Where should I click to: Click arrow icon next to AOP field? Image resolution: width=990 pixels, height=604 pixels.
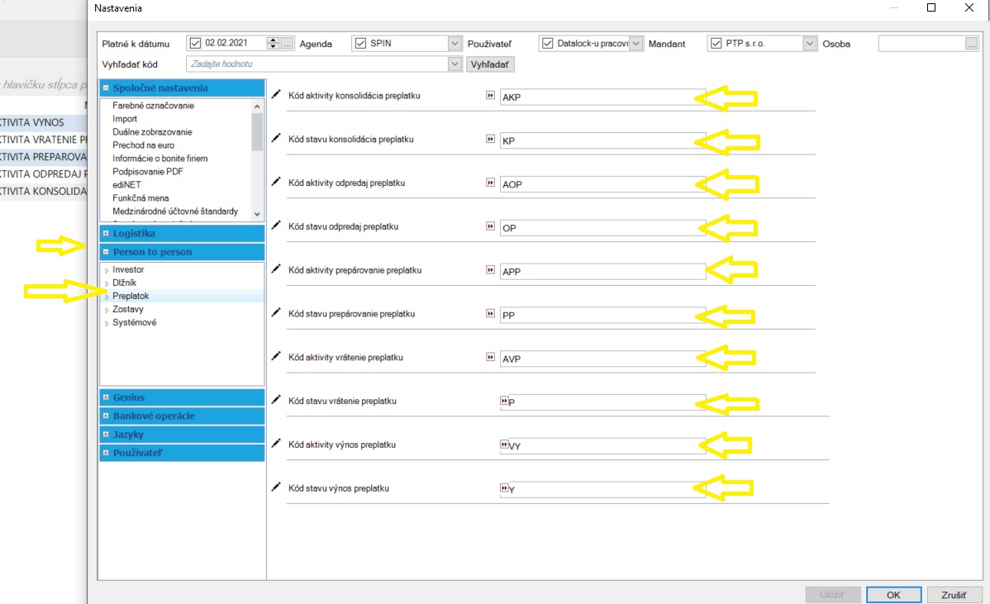coord(490,183)
